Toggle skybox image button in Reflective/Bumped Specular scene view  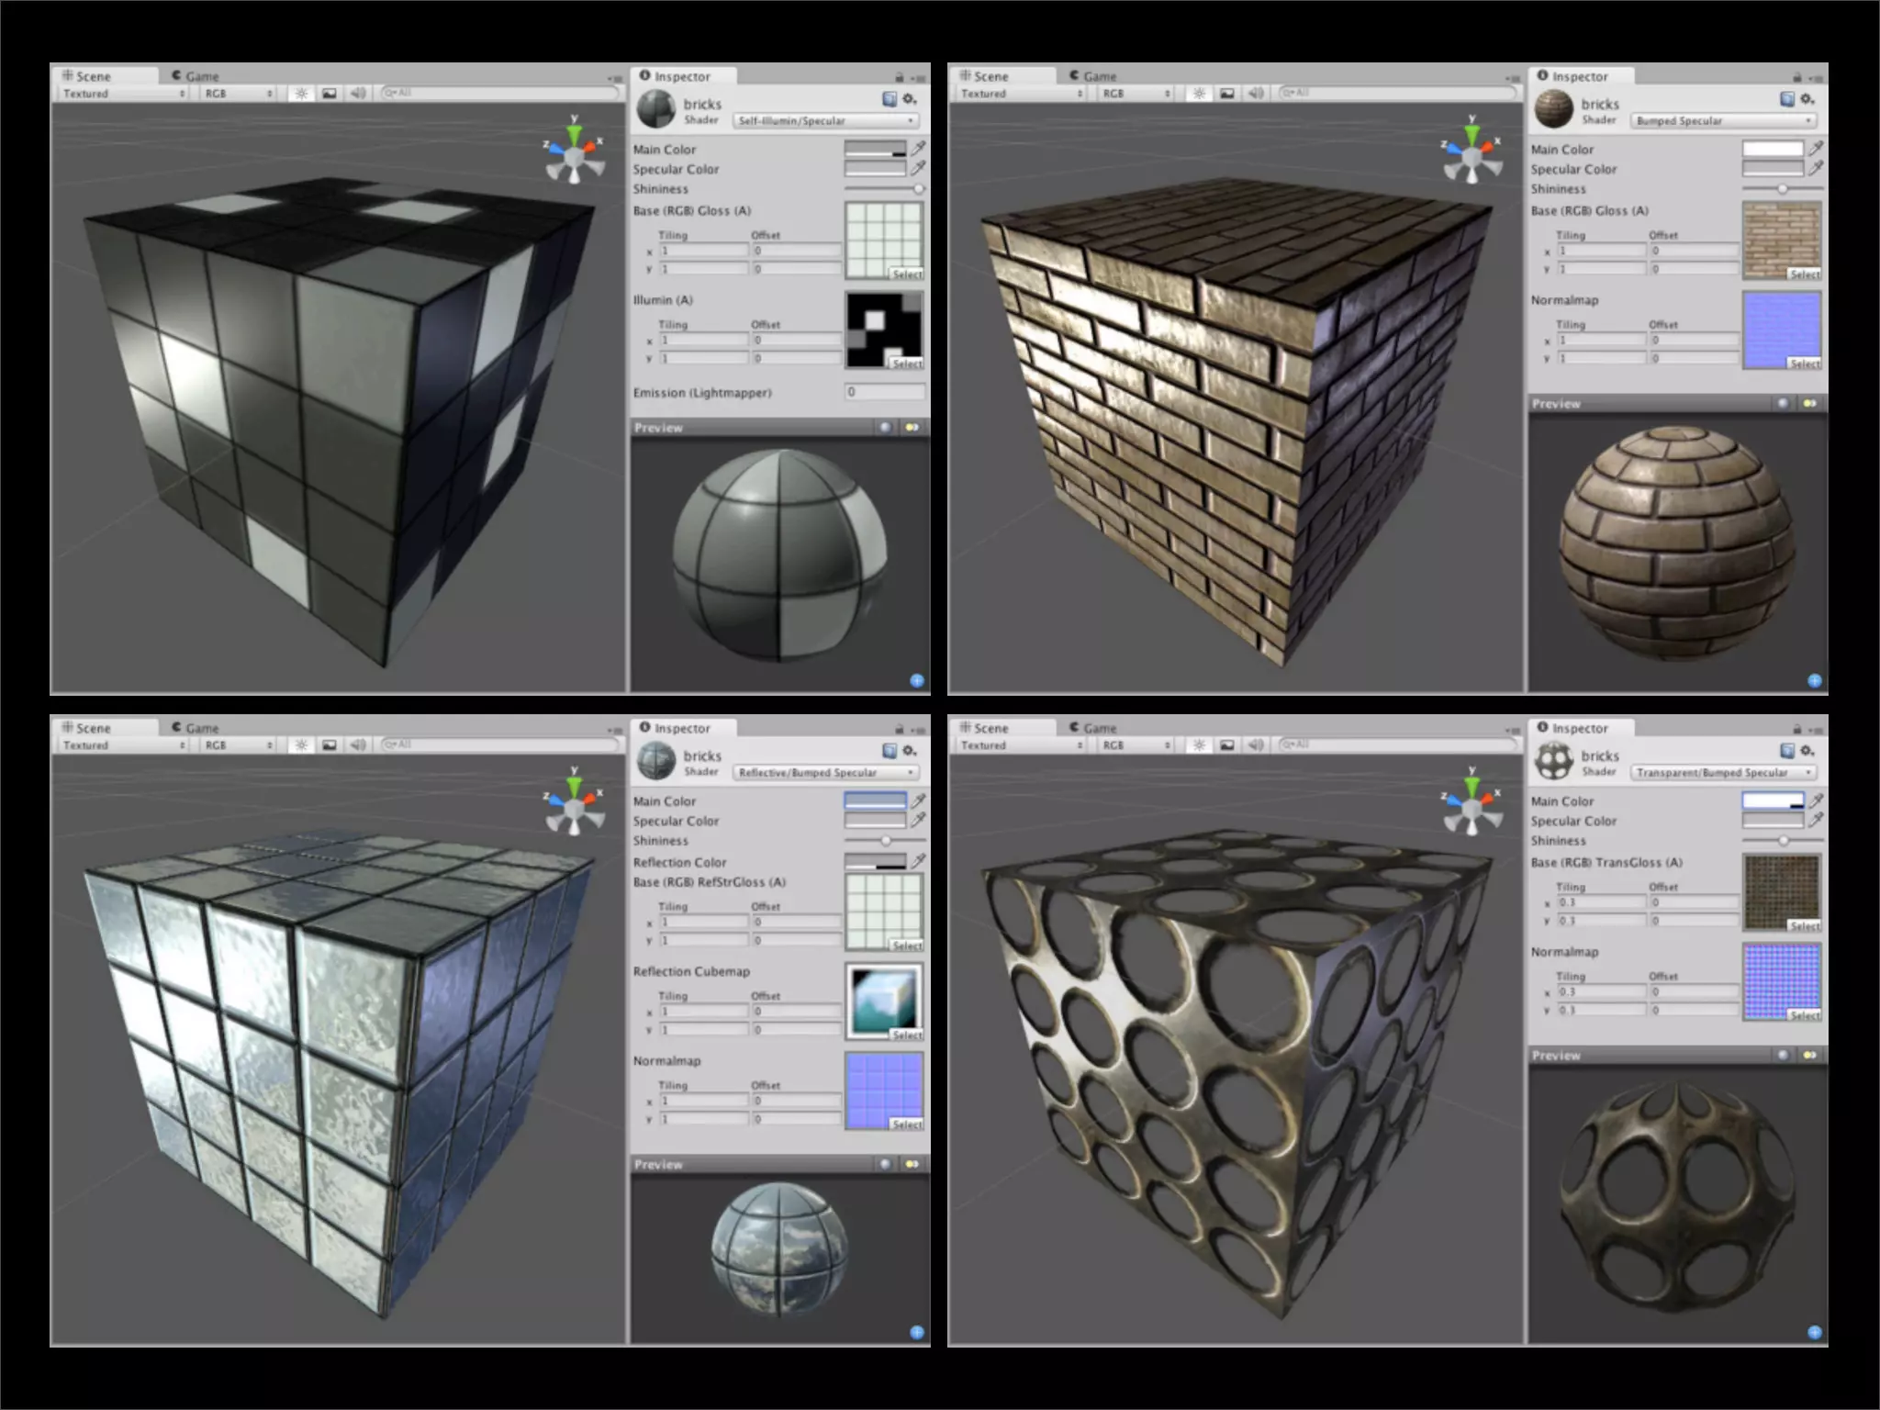[329, 745]
